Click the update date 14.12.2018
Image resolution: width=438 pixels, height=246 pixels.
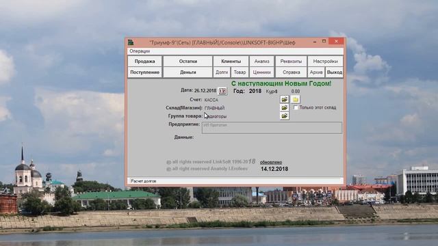274,169
